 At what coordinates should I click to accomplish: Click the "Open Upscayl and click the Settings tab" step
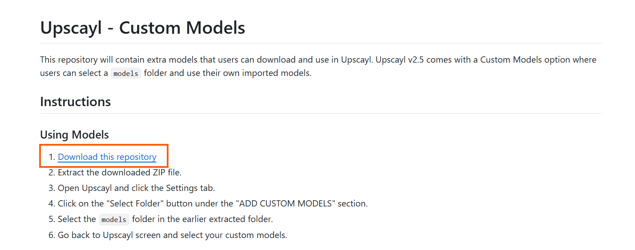pyautogui.click(x=137, y=188)
